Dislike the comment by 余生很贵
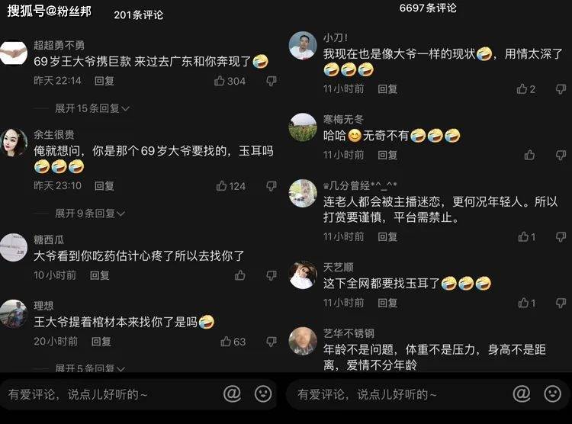Screen dimensions: 572x424 click(x=272, y=186)
